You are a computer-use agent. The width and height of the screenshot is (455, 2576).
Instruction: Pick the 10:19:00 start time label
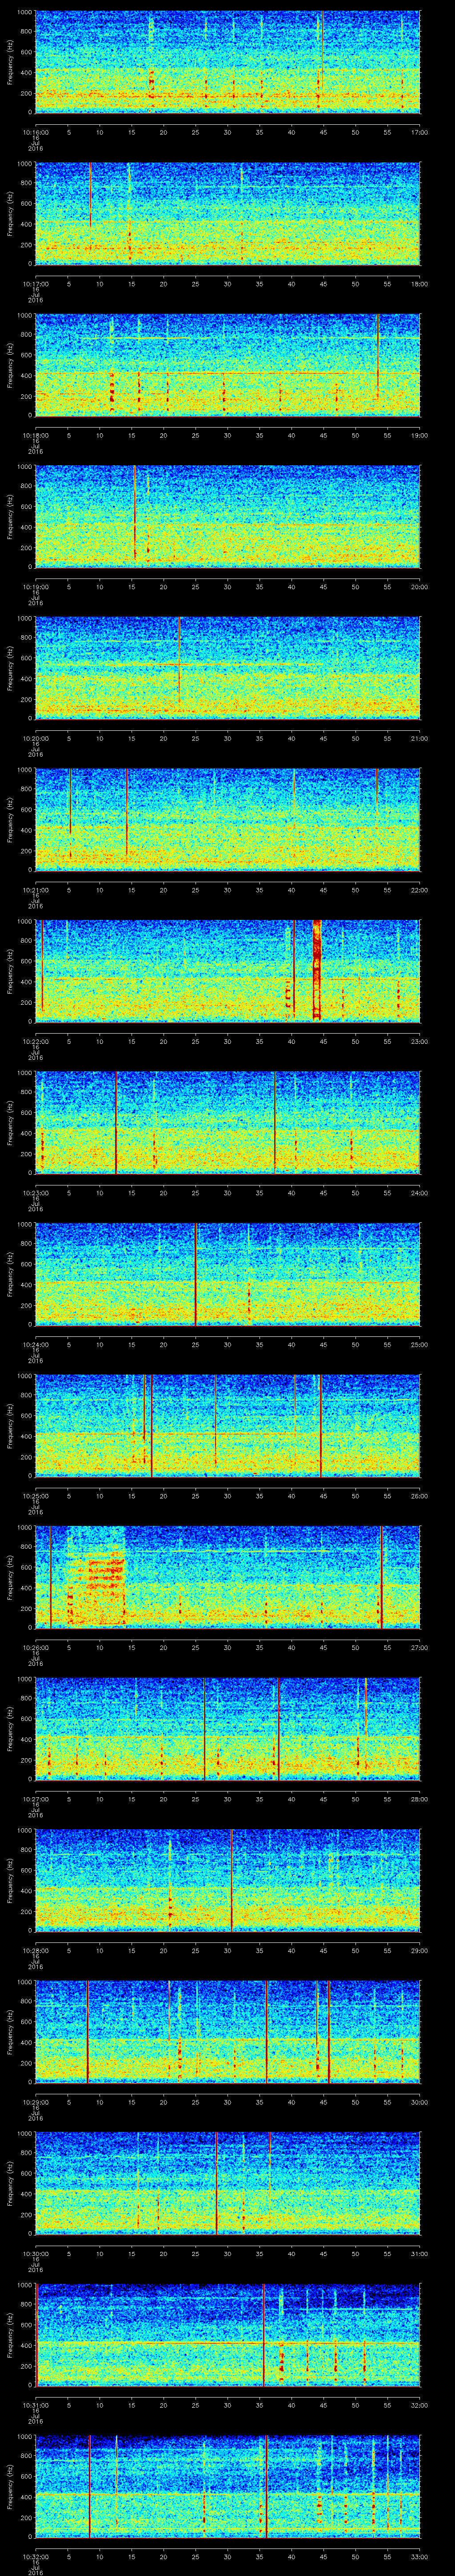click(35, 586)
